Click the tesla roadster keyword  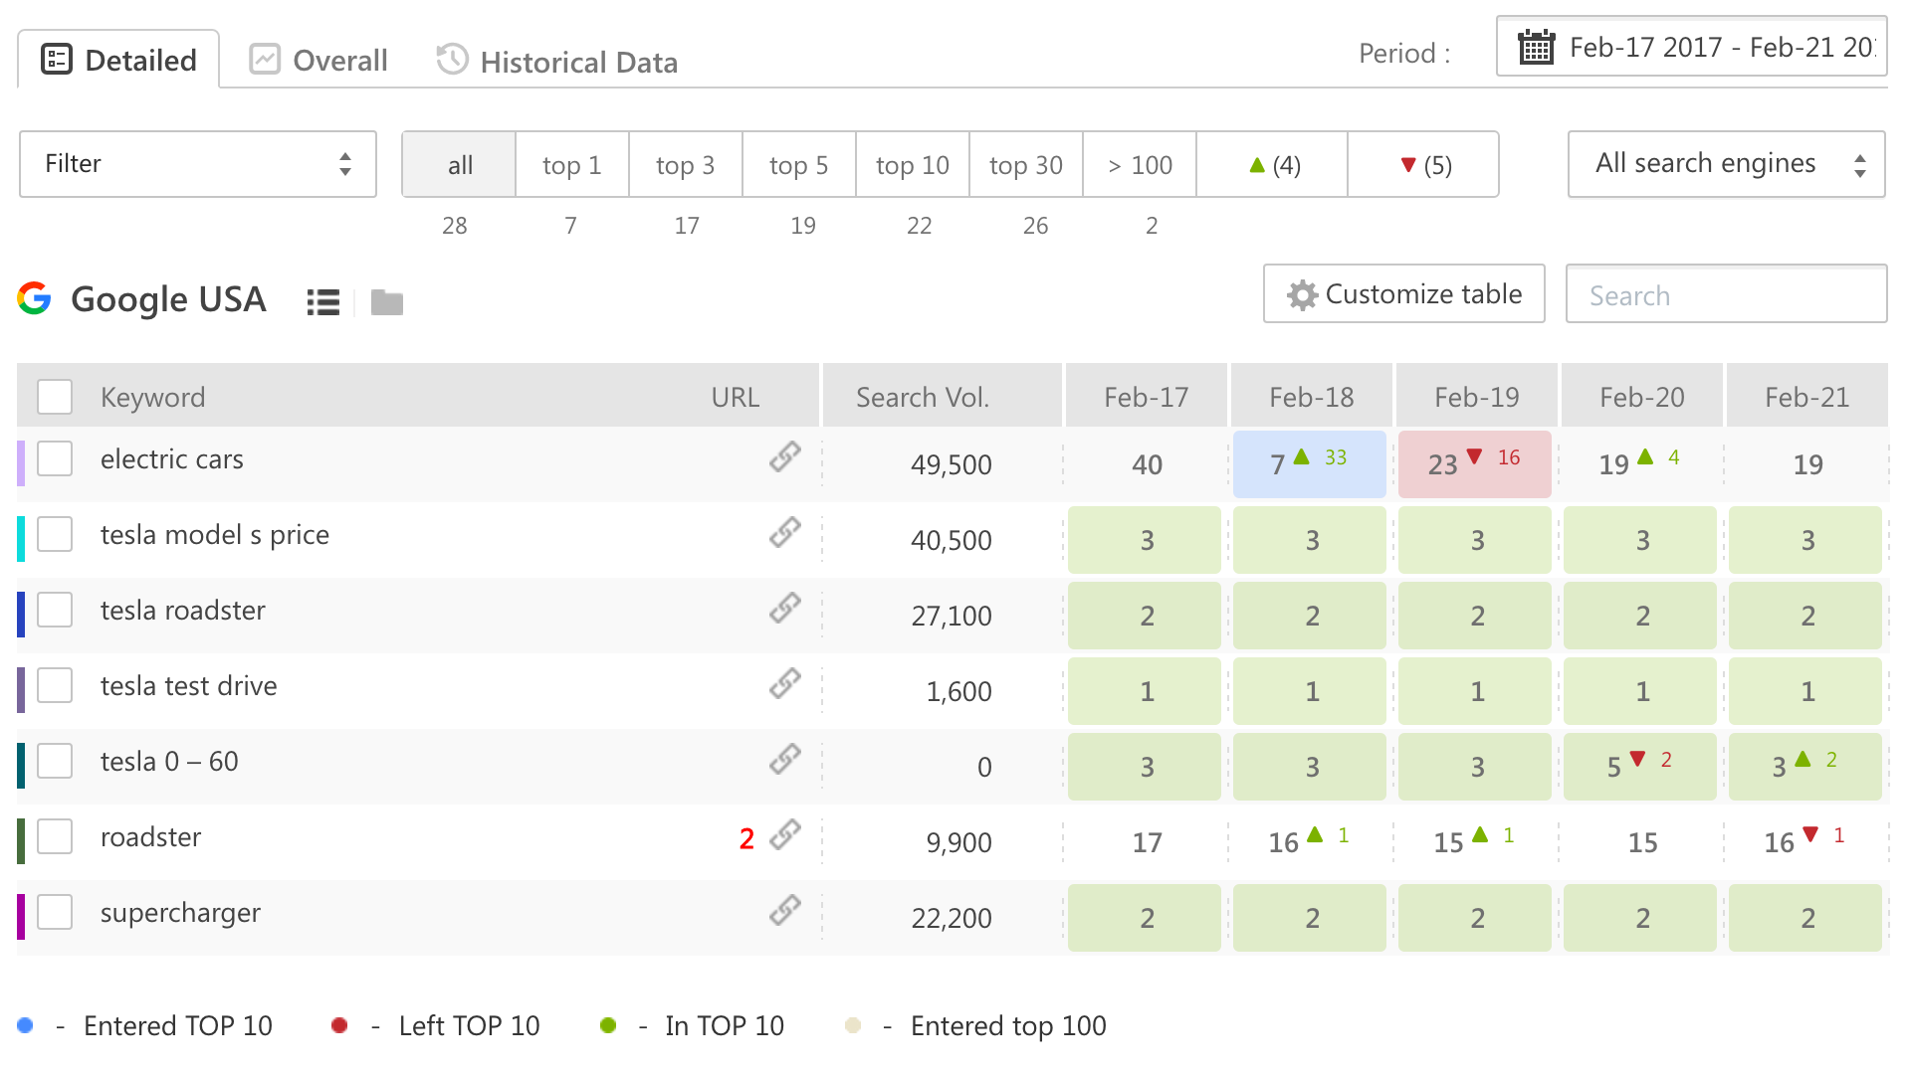183,610
